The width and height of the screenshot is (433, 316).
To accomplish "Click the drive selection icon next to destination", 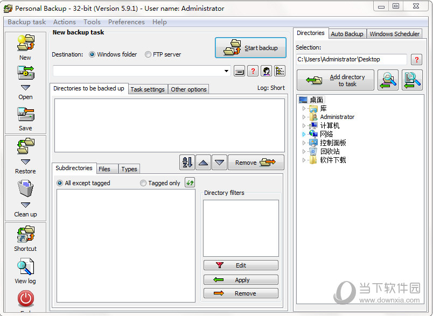I will point(239,71).
